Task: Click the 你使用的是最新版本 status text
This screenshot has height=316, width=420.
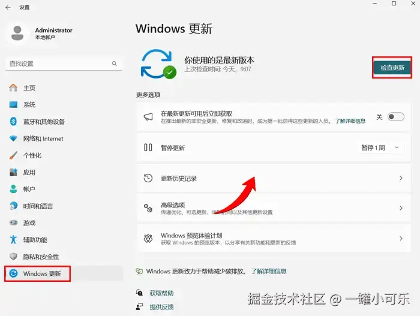Action: (x=219, y=60)
